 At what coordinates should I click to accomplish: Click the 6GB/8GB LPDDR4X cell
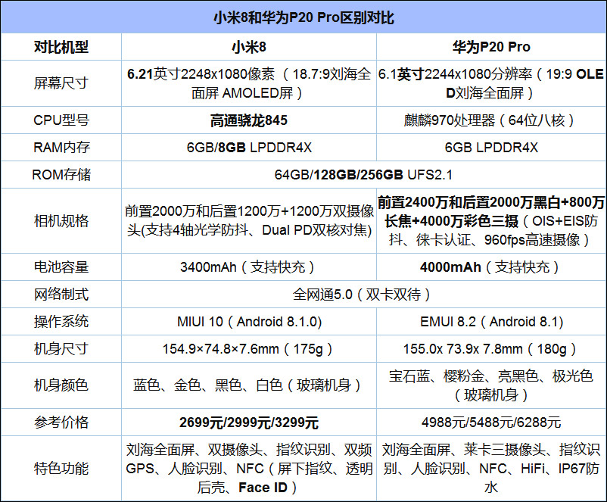[x=249, y=147]
